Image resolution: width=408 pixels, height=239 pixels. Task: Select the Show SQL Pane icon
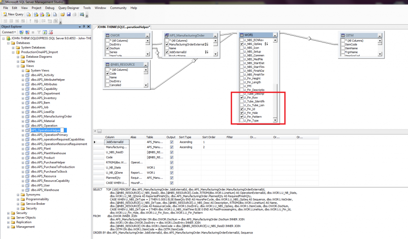16,21
